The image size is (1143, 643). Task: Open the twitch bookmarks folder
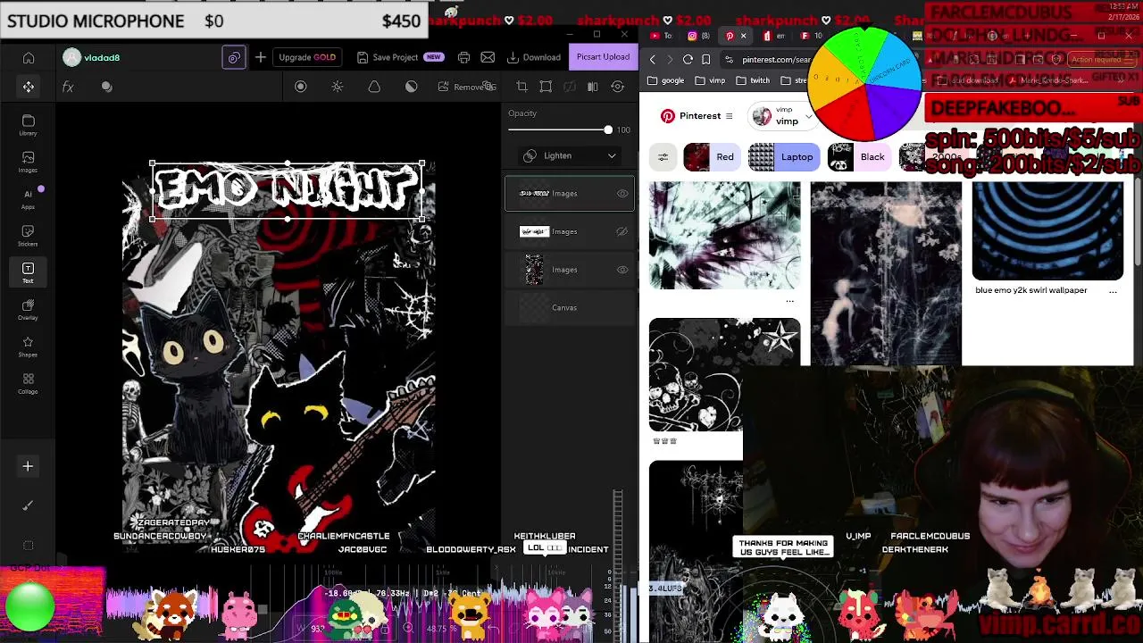point(753,80)
